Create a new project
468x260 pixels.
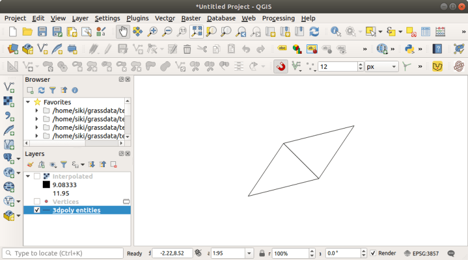tap(12, 32)
